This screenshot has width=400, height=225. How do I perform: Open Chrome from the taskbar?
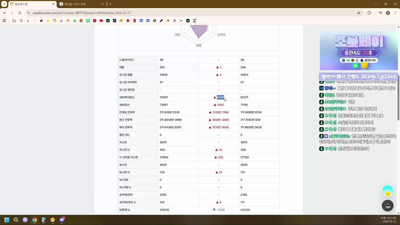point(34,220)
